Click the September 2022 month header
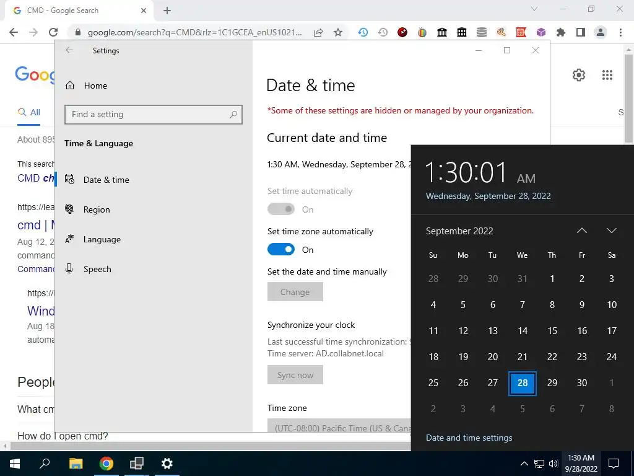 (459, 231)
